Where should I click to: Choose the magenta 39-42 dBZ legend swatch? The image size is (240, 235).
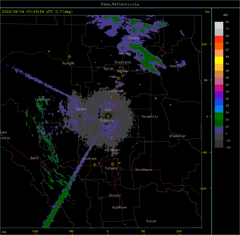pyautogui.click(x=219, y=88)
